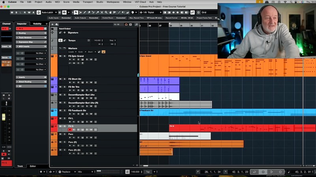
Task: Select the Split scissors tool
Action: [x=93, y=13]
